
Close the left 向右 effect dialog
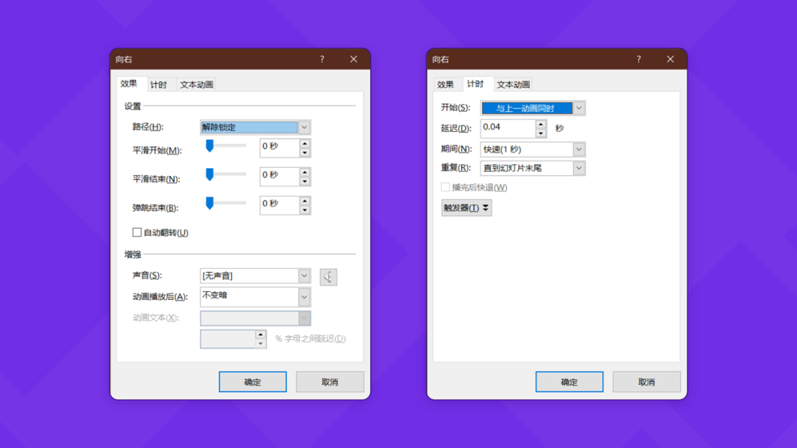coord(353,60)
